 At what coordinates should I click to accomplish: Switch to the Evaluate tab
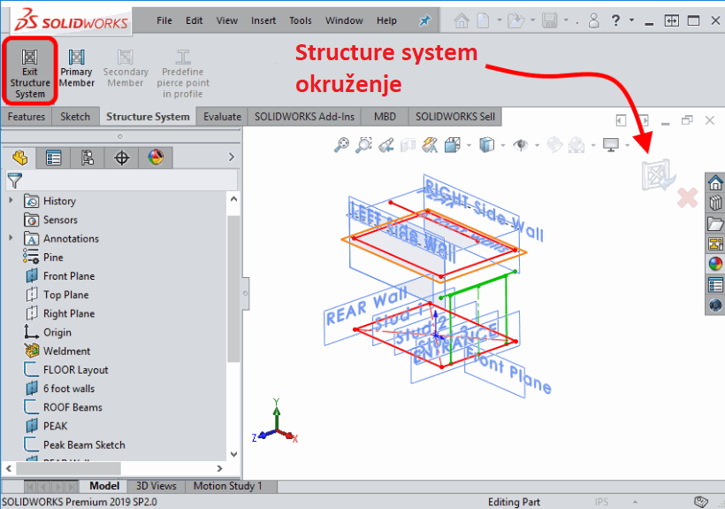pos(222,116)
